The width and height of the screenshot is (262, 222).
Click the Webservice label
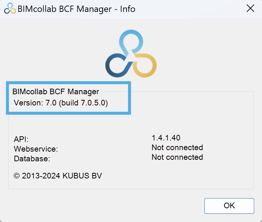pyautogui.click(x=36, y=149)
